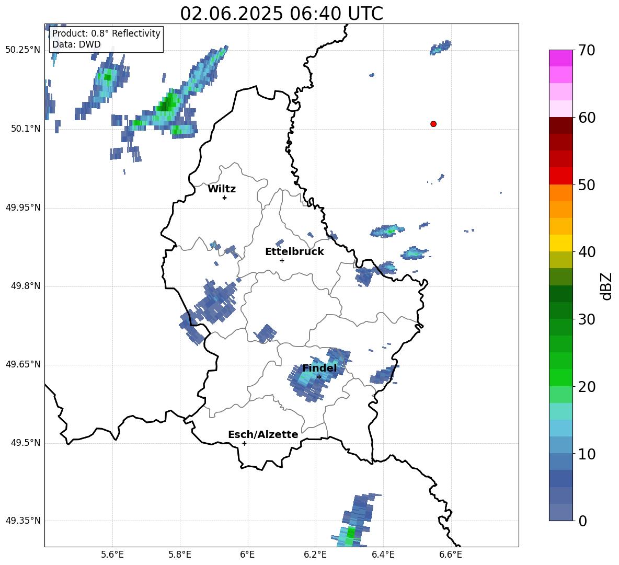Viewport: 619px width, 565px height.
Task: Click 'Product: 0.8° Reflectivity' text
Action: tap(106, 33)
